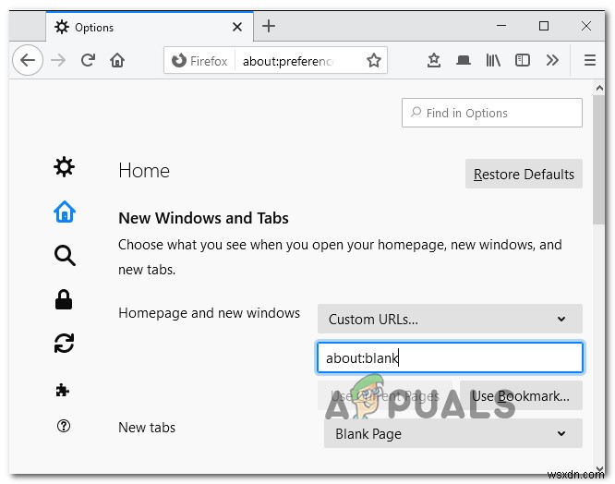Toggle the sidebar panel icon
The height and width of the screenshot is (484, 615).
click(523, 60)
